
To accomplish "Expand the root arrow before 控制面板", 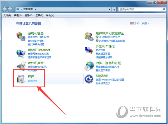I will pyautogui.click(x=21, y=9).
